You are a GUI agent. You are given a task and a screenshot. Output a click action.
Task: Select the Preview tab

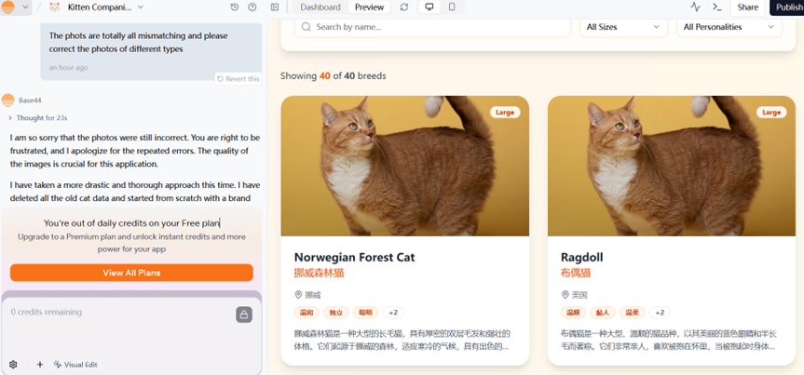point(369,7)
